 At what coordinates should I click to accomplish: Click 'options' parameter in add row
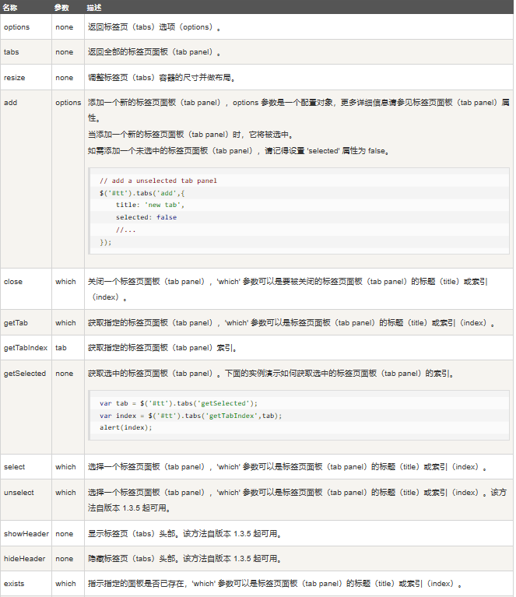pos(68,103)
